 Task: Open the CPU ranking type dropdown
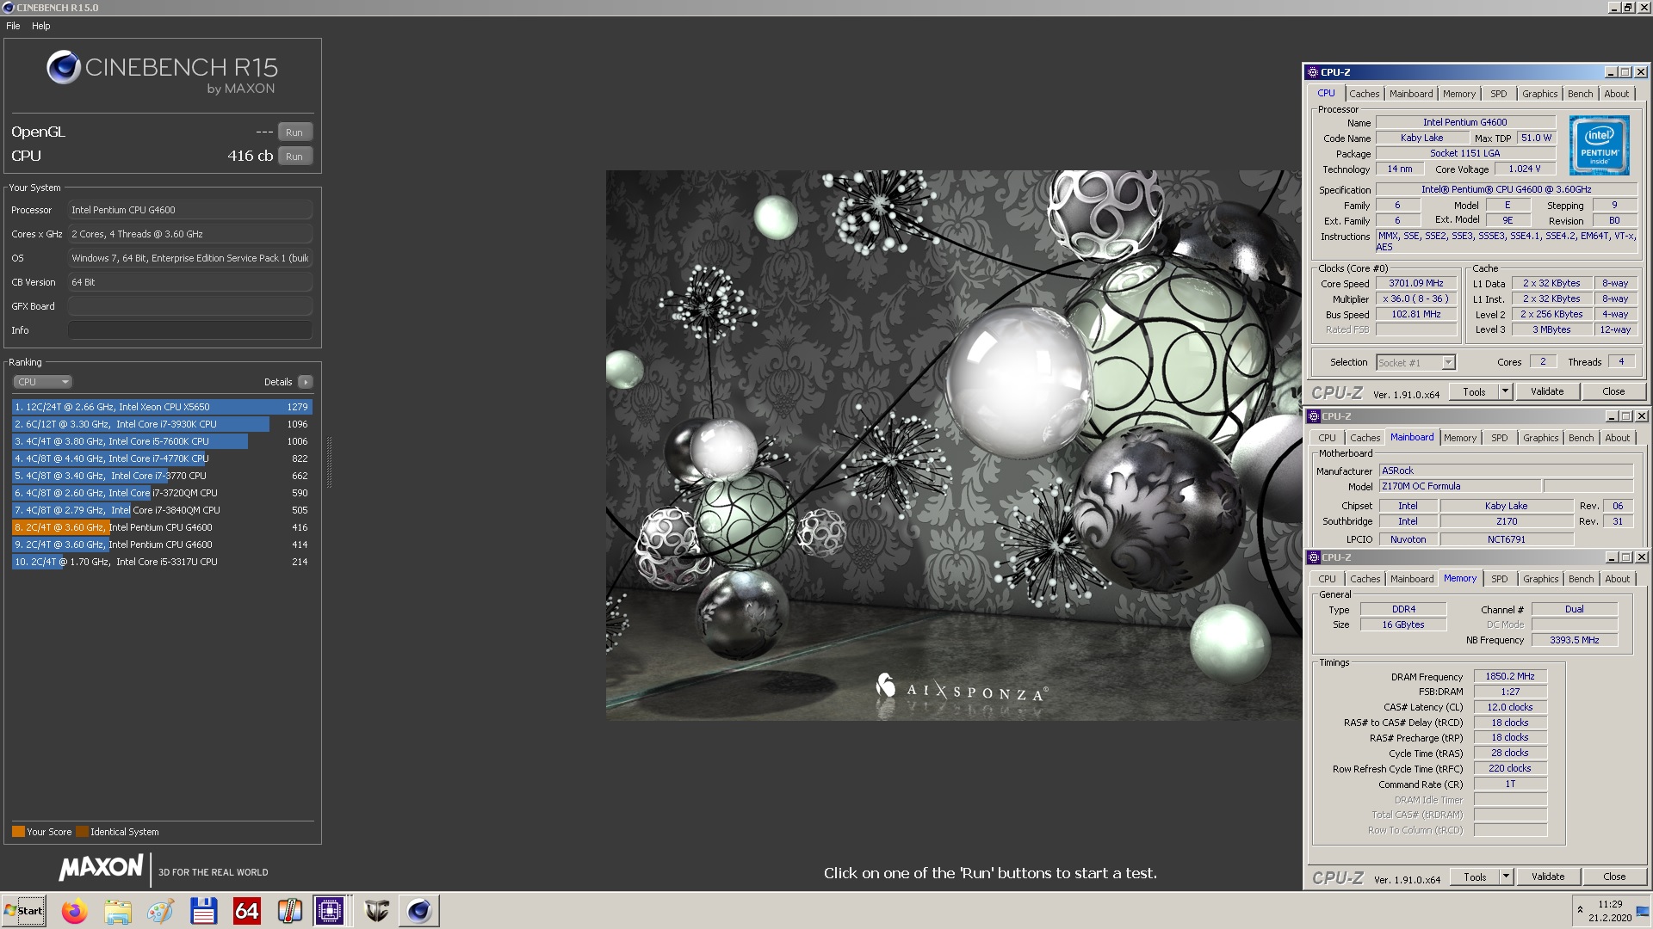[42, 382]
